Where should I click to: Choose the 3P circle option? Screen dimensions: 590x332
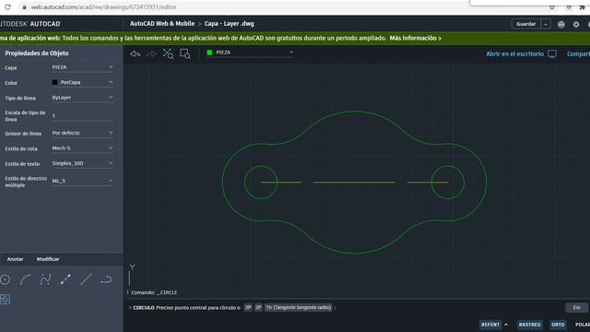248,307
